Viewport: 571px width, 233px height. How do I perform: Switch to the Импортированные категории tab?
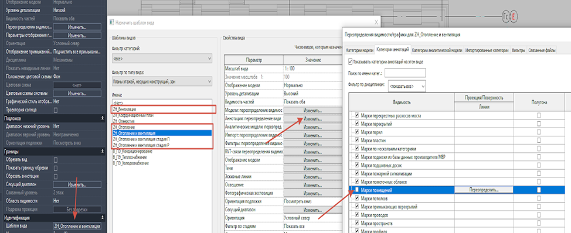tap(487, 50)
